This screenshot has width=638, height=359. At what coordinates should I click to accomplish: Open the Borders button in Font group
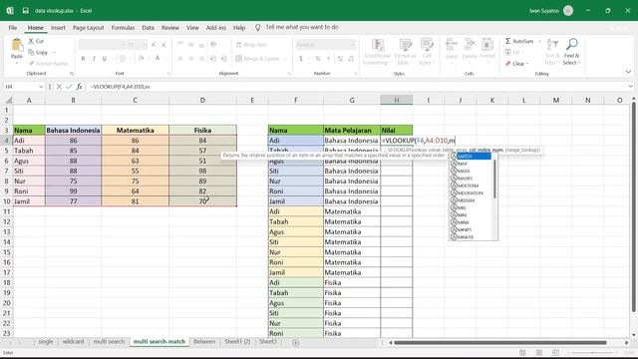coord(123,59)
